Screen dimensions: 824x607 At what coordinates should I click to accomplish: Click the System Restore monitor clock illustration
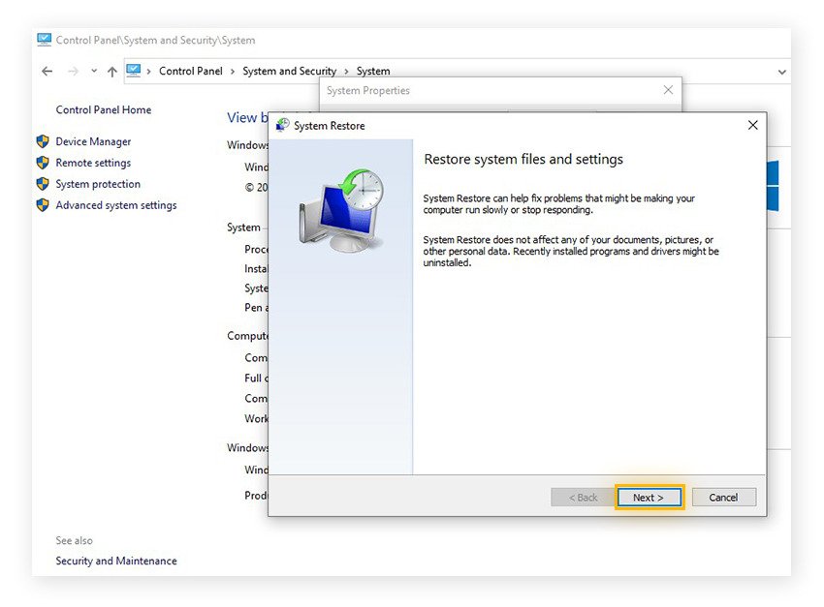pyautogui.click(x=341, y=210)
